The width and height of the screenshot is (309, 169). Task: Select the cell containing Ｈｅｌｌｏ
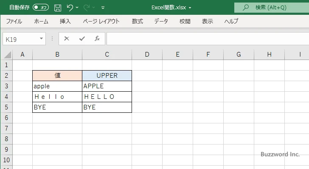[57, 97]
